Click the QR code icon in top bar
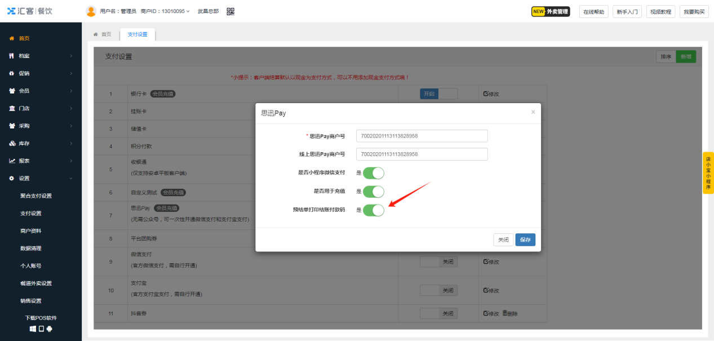Viewport: 714px width, 341px height. tap(230, 11)
